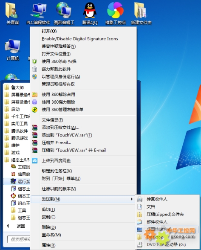The image size is (201, 250).
Task: Click the WinRAR icon beside 添加到压缩文件(A)...
Action: point(34,128)
